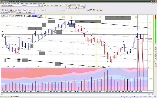
Task: Open the trend line tool dropdown
Action: click(x=69, y=8)
